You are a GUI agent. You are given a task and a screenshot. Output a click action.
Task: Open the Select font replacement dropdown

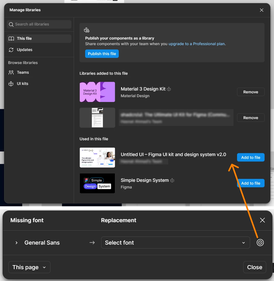pos(176,242)
